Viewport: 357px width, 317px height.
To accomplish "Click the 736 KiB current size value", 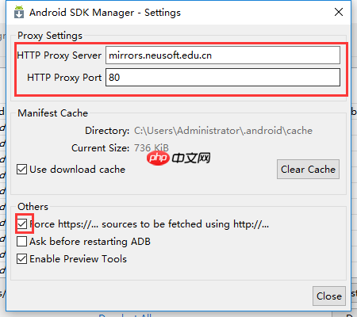I will point(152,148).
